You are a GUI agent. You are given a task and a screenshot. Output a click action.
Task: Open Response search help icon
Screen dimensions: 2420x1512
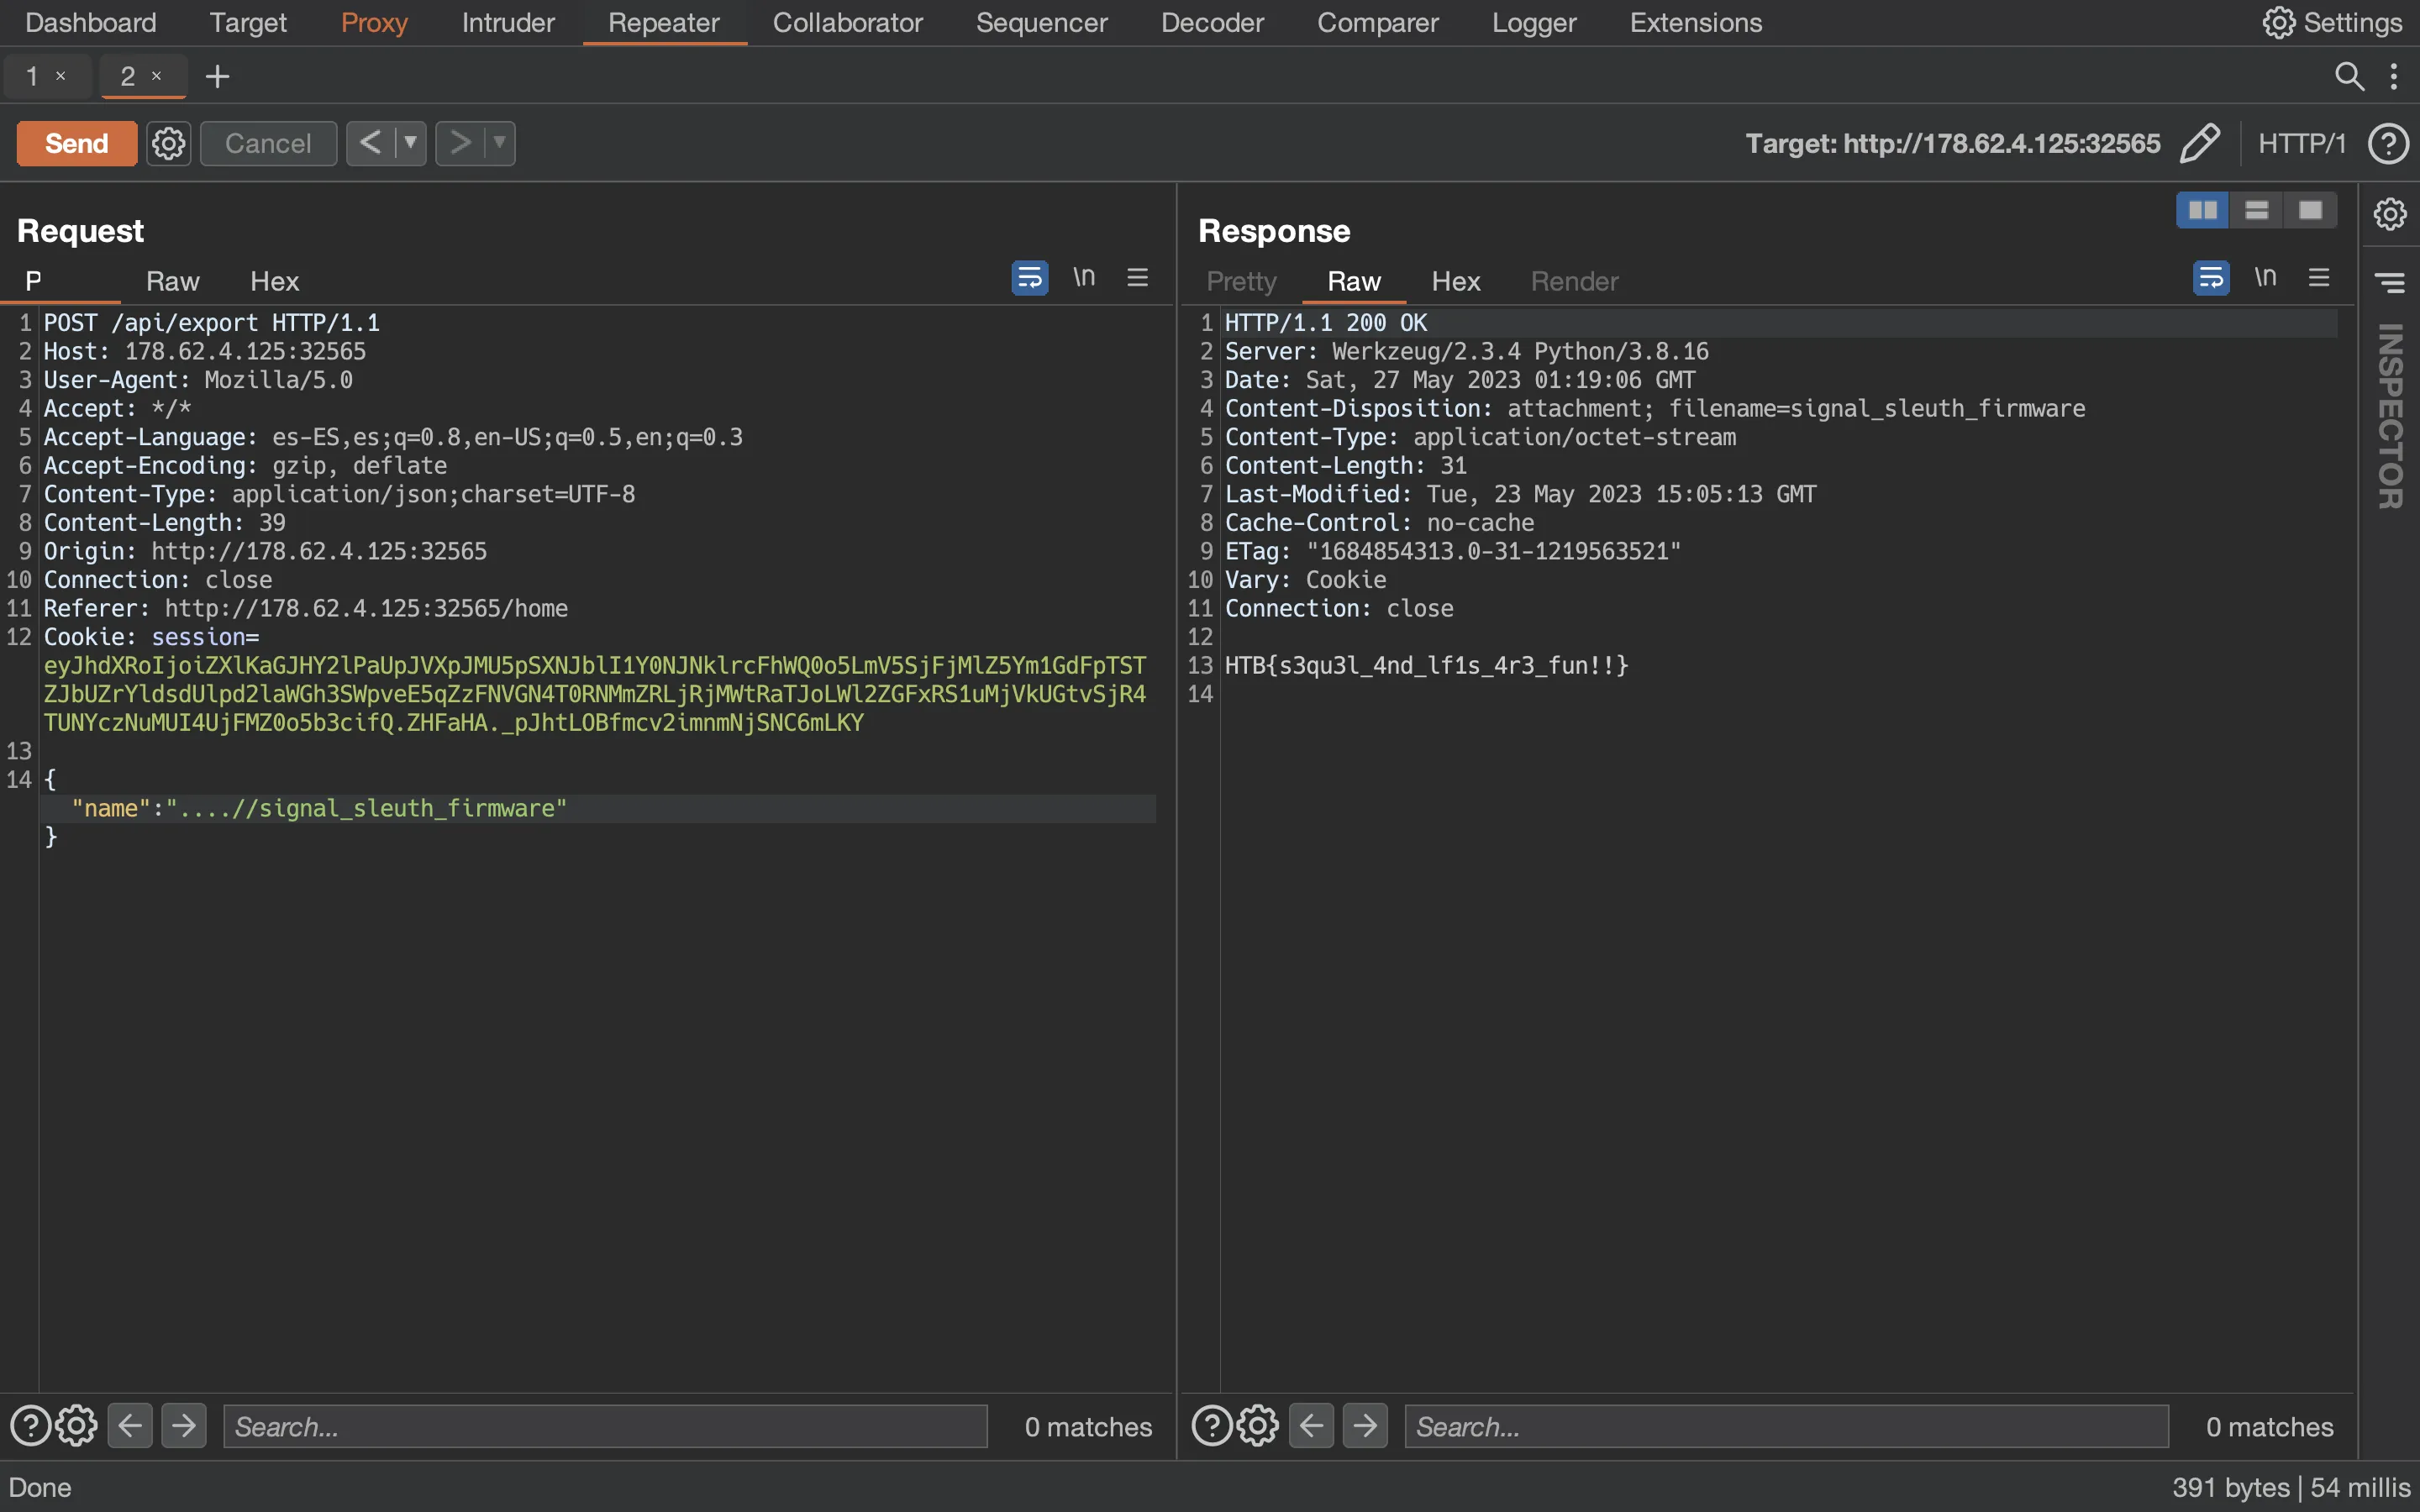[x=1212, y=1426]
